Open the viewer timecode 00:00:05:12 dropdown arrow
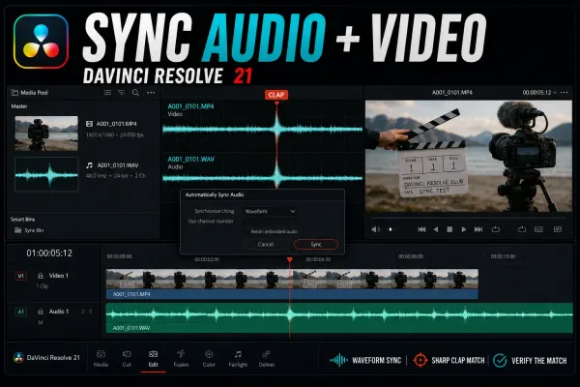The image size is (580, 387). click(555, 93)
